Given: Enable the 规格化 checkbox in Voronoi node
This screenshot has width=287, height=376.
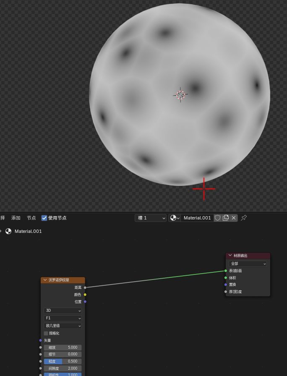Looking at the screenshot, I should (x=46, y=333).
